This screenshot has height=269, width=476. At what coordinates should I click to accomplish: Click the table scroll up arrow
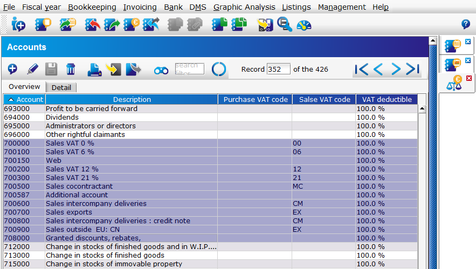pos(422,108)
